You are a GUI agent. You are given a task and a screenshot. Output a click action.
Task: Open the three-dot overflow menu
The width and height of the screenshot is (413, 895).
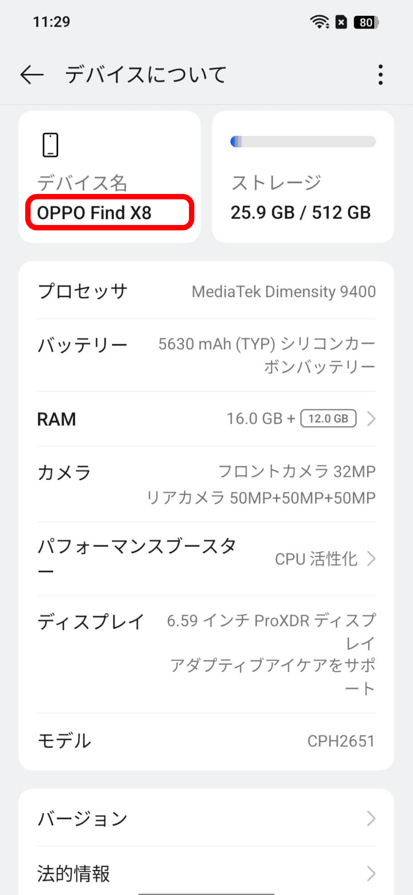[x=381, y=75]
